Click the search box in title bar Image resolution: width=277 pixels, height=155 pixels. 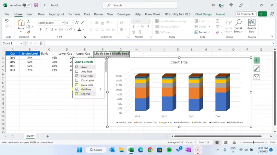[140, 5]
